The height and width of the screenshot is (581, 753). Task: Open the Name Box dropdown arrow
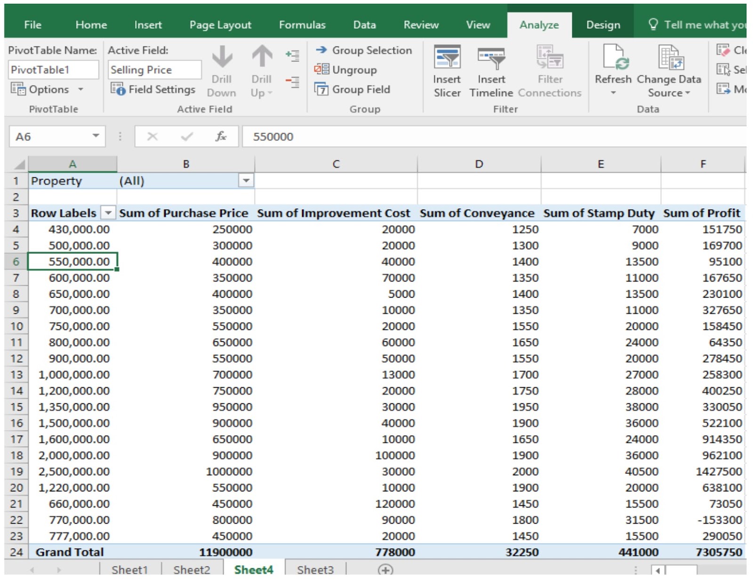(x=96, y=136)
